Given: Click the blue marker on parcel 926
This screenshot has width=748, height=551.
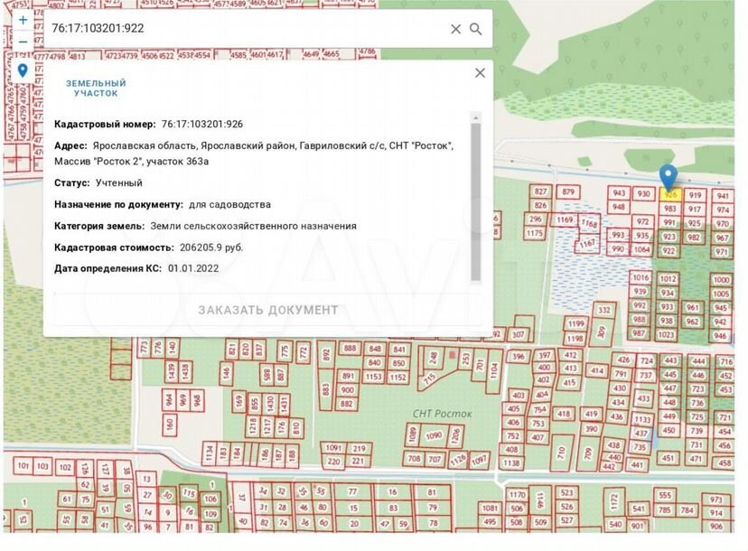Looking at the screenshot, I should pos(669,176).
